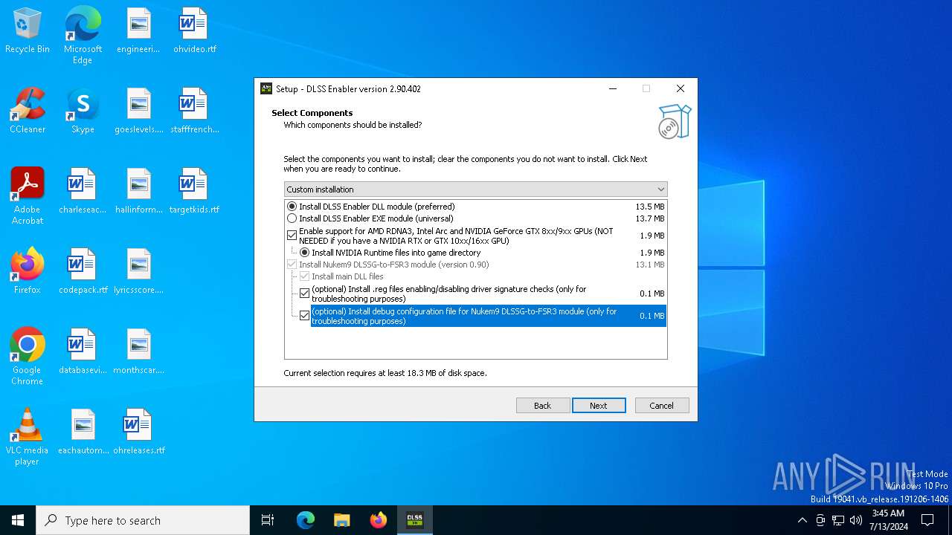Click the Back button
This screenshot has width=952, height=535.
click(x=543, y=406)
